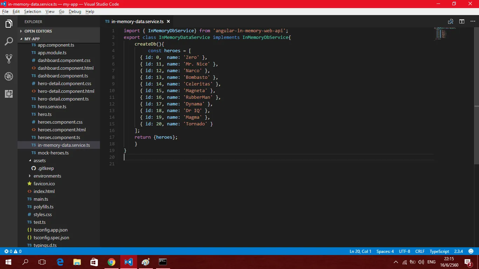Viewport: 479px width, 269px height.
Task: Open styles.css in the explorer
Action: coord(42,214)
